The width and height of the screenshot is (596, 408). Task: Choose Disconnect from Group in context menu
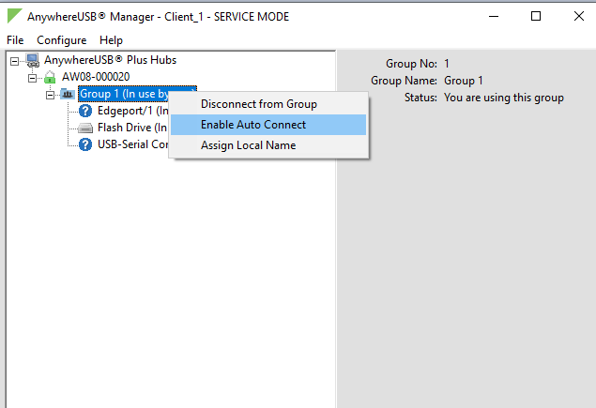tap(258, 104)
